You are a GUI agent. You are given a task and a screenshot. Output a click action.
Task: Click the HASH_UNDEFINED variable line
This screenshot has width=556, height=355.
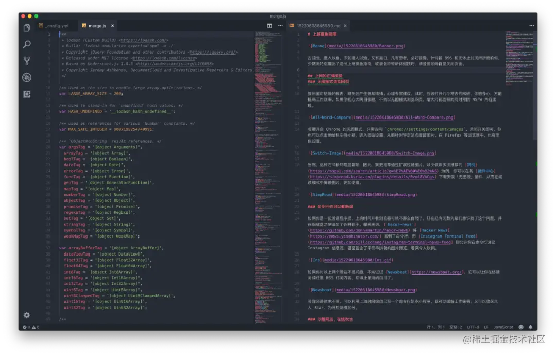click(117, 111)
